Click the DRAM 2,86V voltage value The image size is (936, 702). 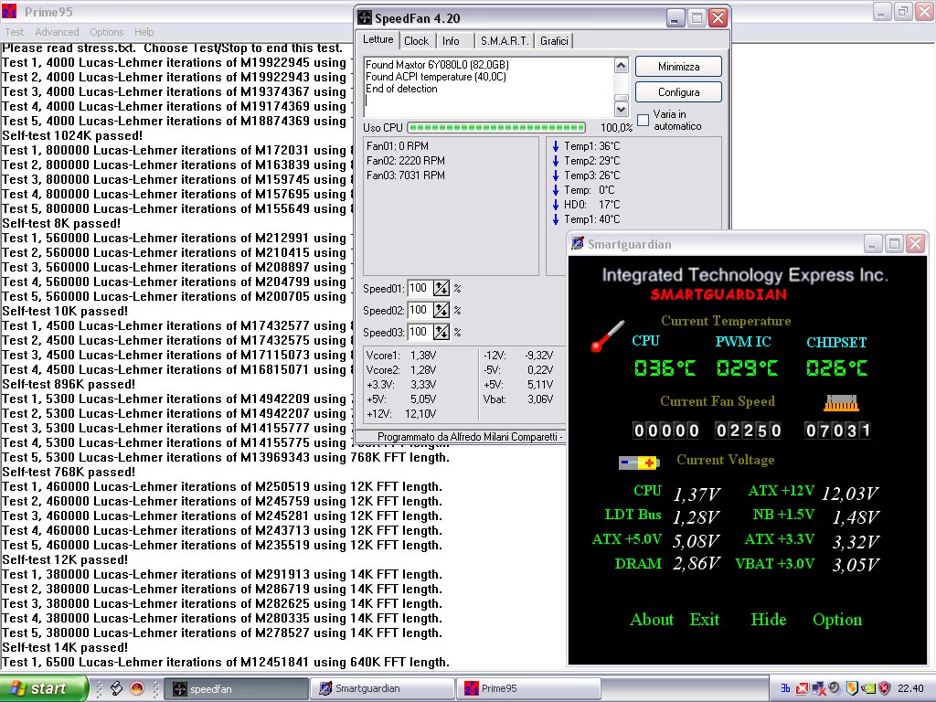[696, 564]
